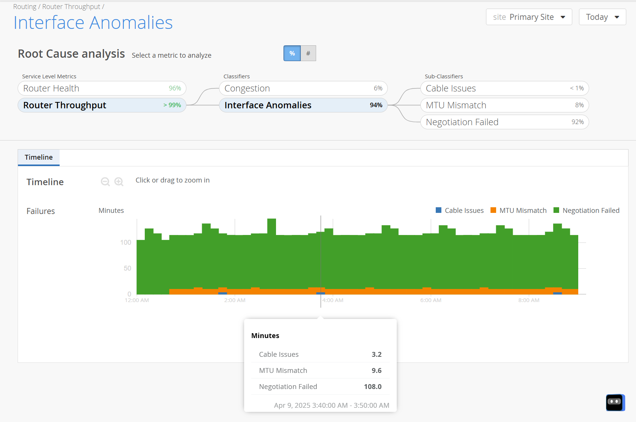Go to Routing breadcrumb link
The image size is (636, 422).
(x=25, y=7)
